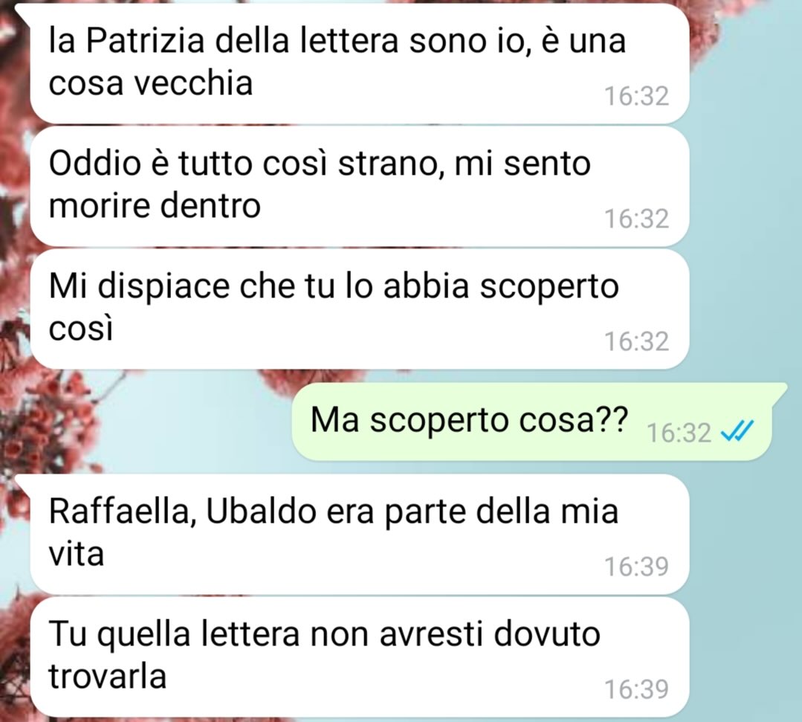Tap the 16:32 timestamp on the 'Mi dispiace' message
The width and height of the screenshot is (802, 722).
(x=636, y=341)
